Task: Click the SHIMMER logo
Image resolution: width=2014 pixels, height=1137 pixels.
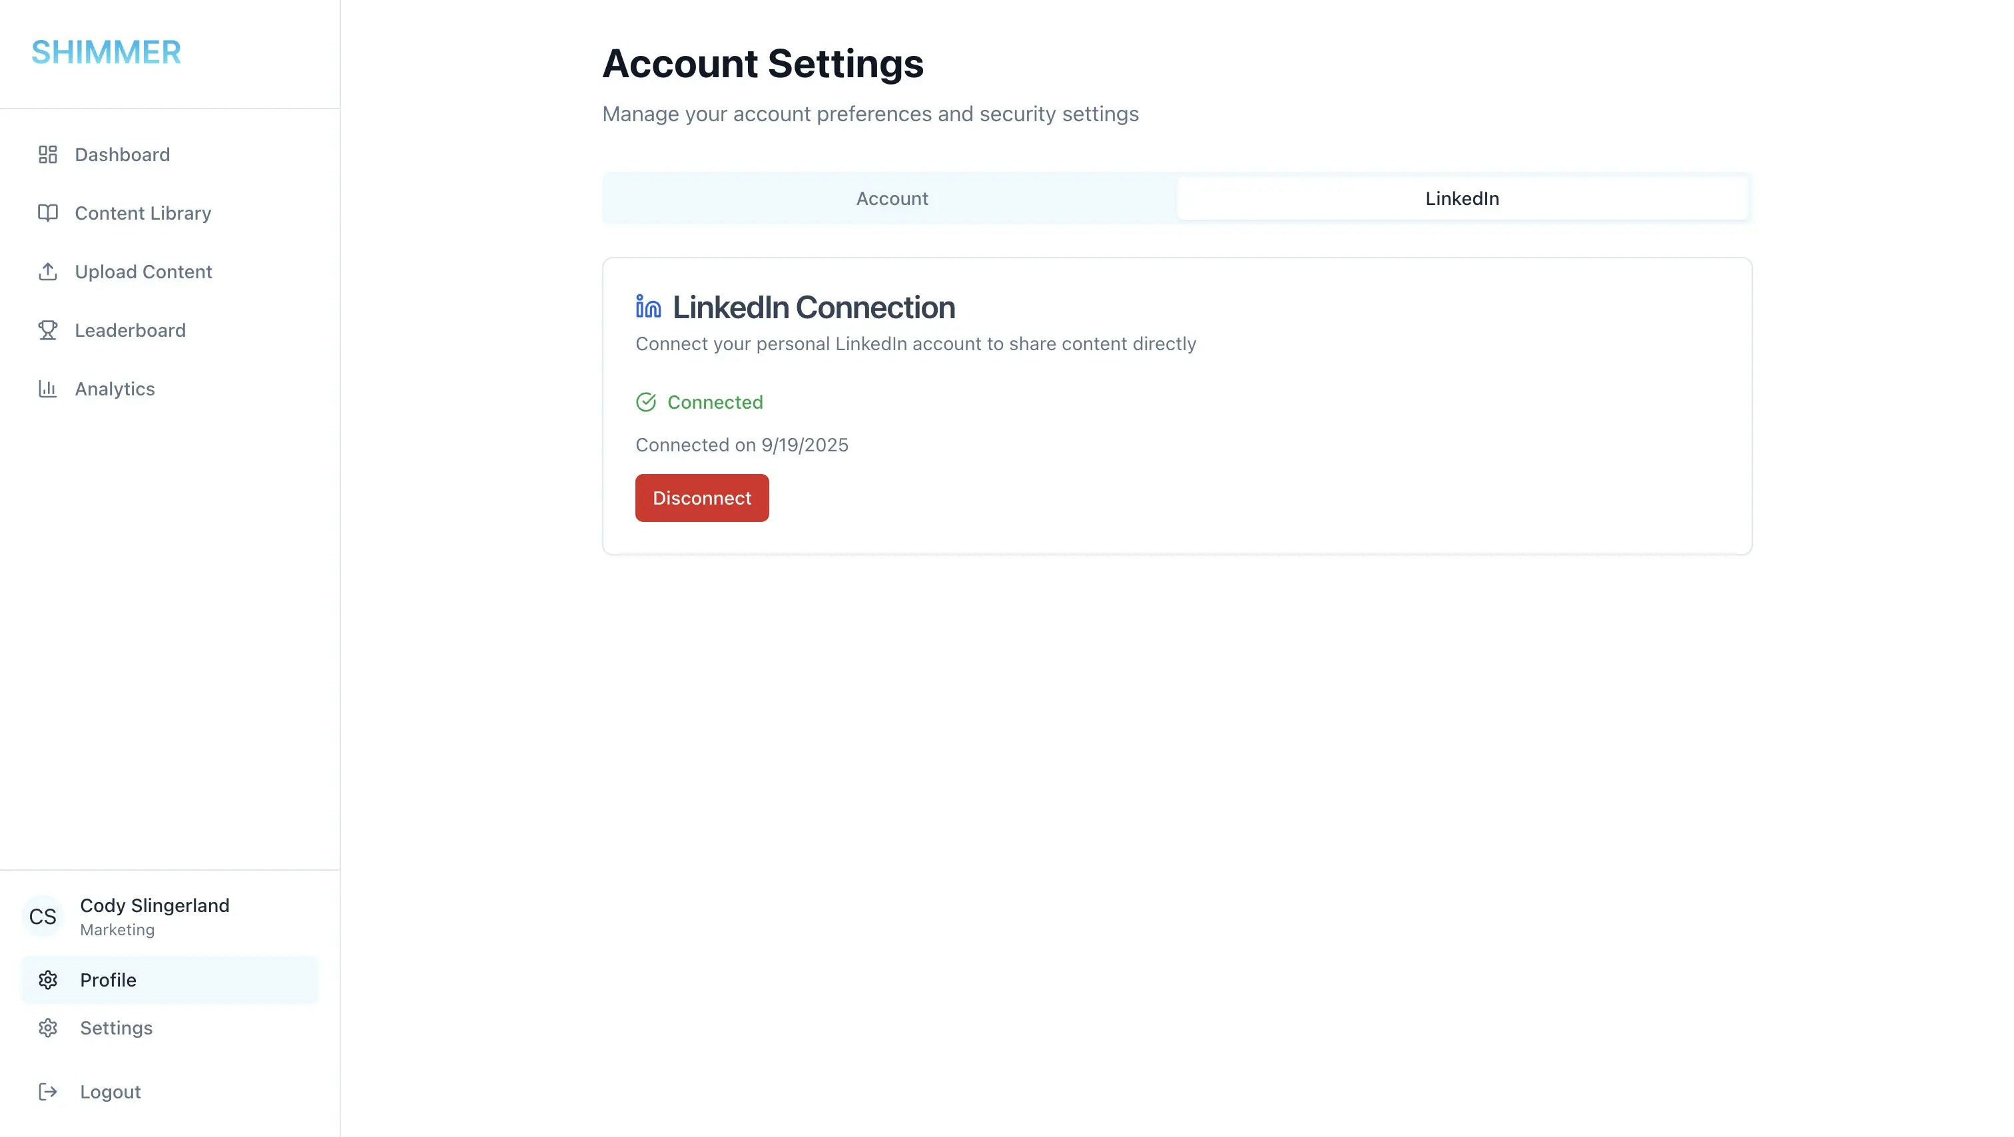Action: (x=105, y=53)
